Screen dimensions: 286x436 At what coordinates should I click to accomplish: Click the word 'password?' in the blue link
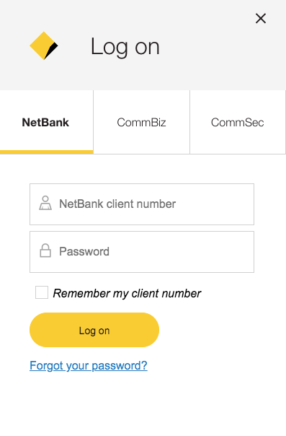pos(120,366)
